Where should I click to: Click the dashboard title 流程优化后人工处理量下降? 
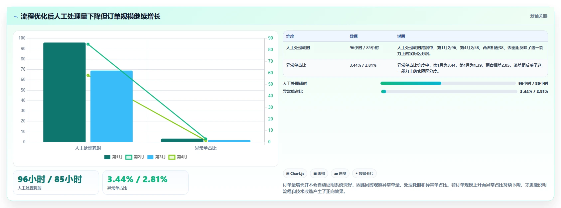coord(90,16)
